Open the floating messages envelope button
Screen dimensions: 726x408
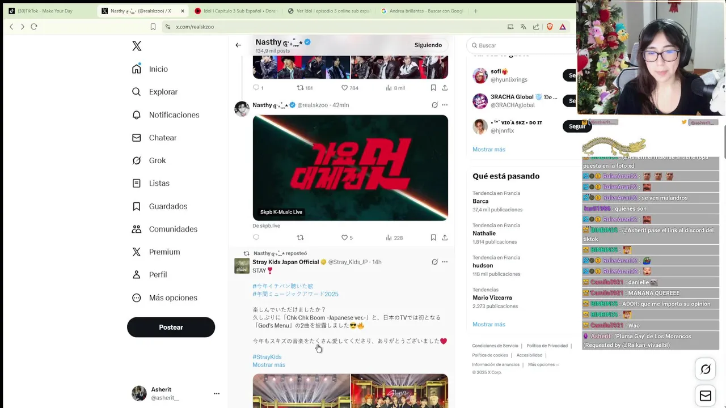tap(706, 396)
